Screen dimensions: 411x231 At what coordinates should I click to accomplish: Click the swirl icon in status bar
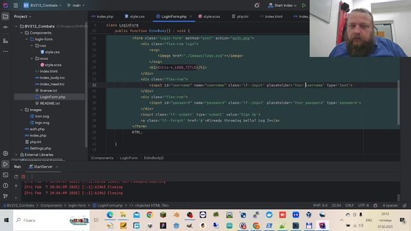click(375, 205)
